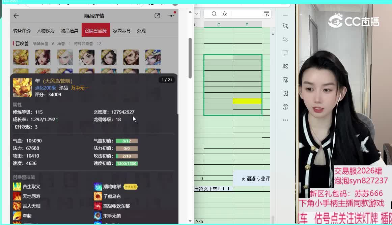This screenshot has height=225, width=392.
Task: Click the 速度初值 1300/1300 progress bar
Action: [127, 164]
